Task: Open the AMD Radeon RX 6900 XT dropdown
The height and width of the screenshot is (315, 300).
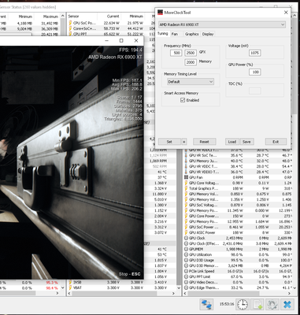Action: pos(222,24)
